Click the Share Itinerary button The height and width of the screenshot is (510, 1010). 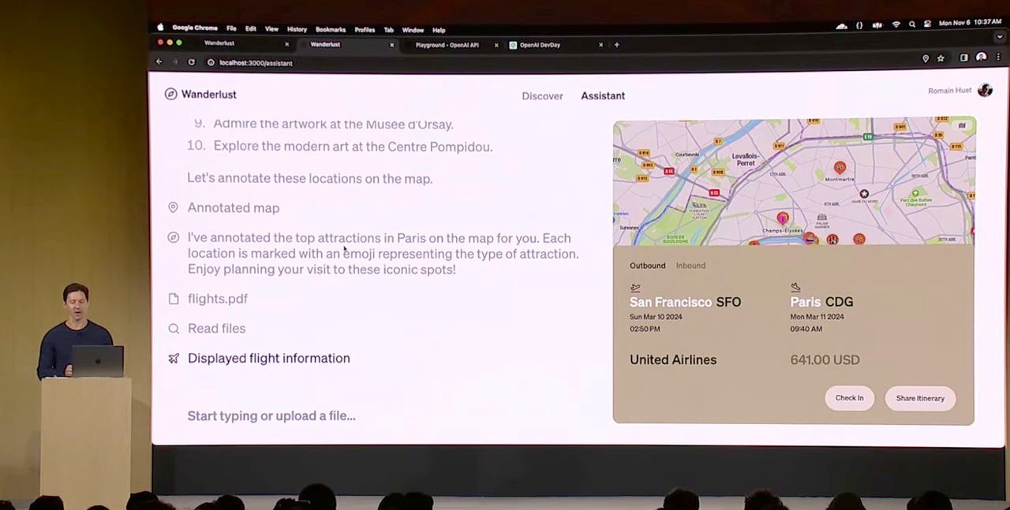[920, 398]
